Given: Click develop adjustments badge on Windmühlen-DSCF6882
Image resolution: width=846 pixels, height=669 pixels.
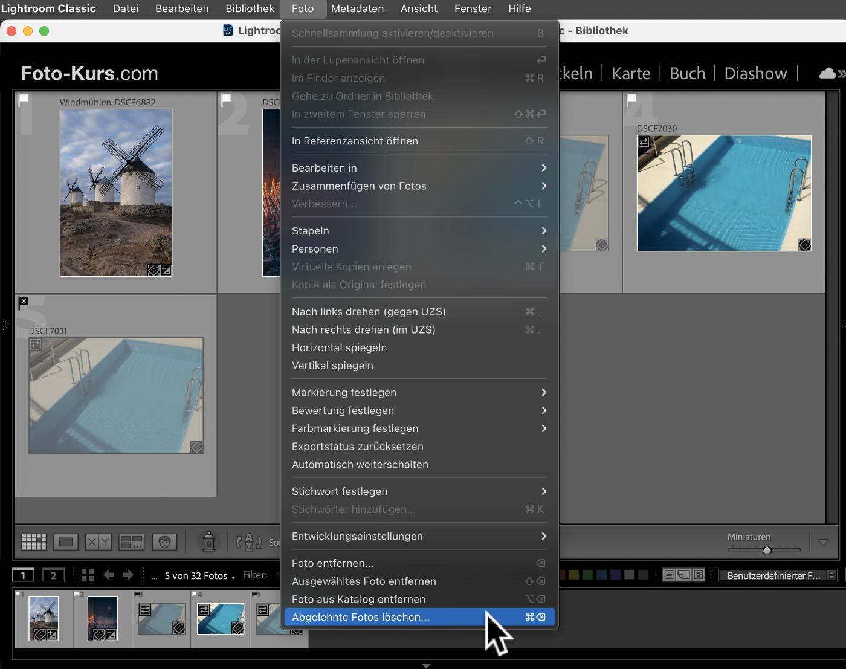Looking at the screenshot, I should coord(166,270).
